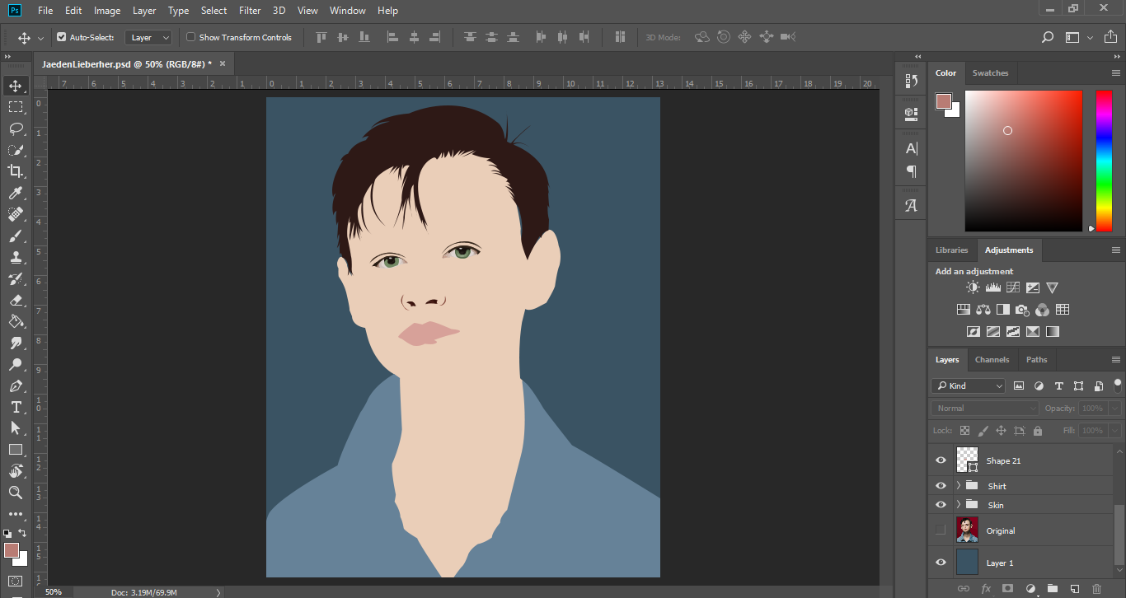Click the hue slider in Color panel

point(1103,161)
